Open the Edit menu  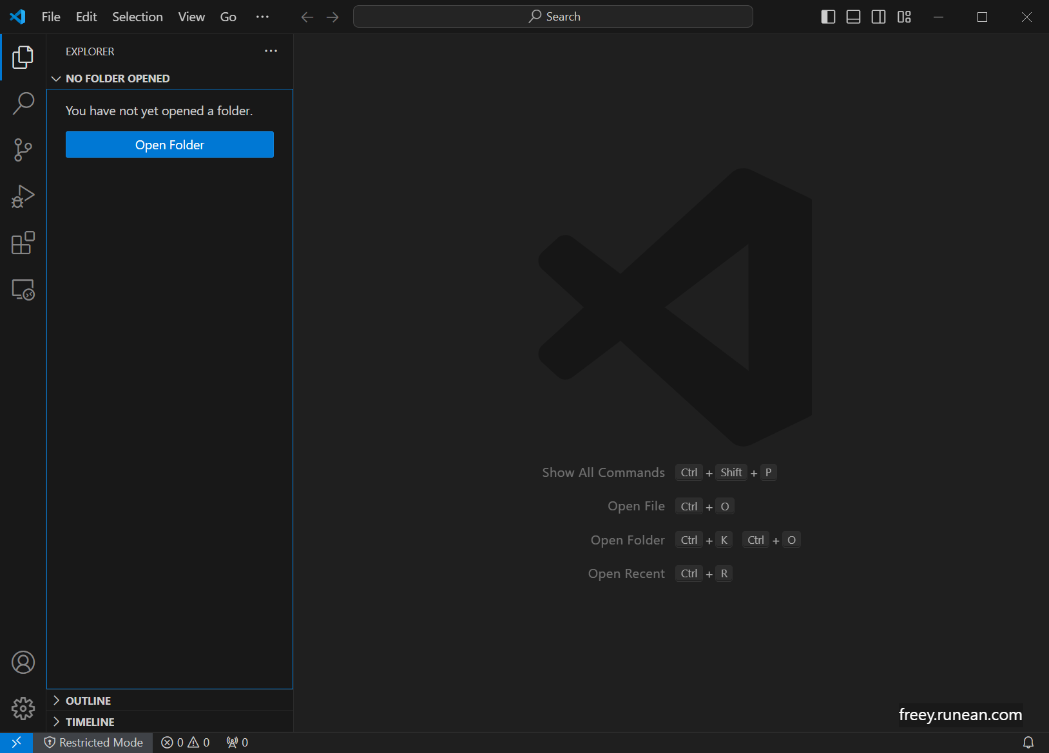[86, 17]
